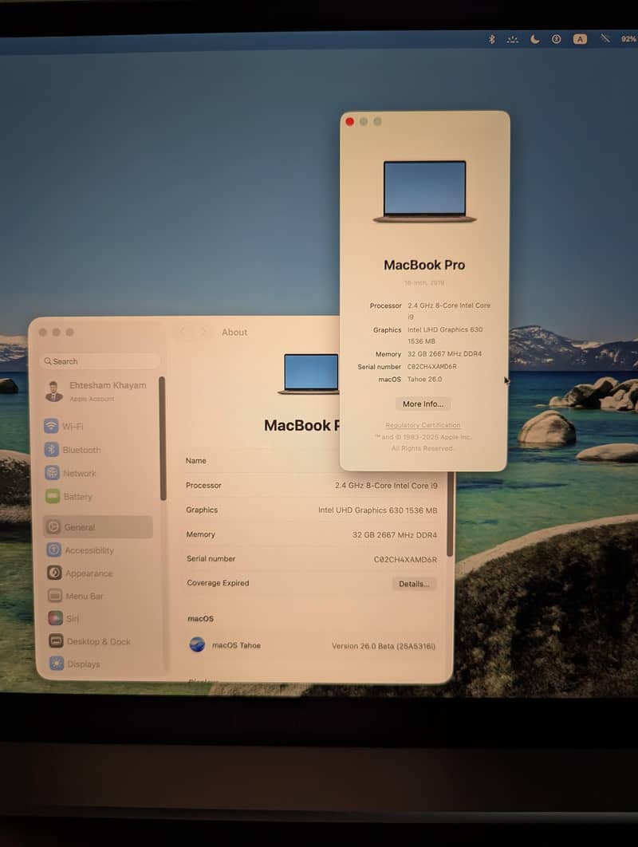This screenshot has width=638, height=847.
Task: Check the battery percentage in menu bar
Action: pyautogui.click(x=628, y=38)
